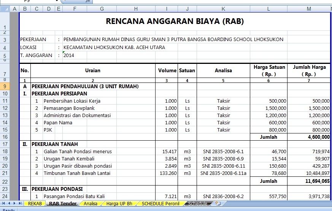Select row 22 header
The width and height of the screenshot is (332, 211).
[x=5, y=181]
